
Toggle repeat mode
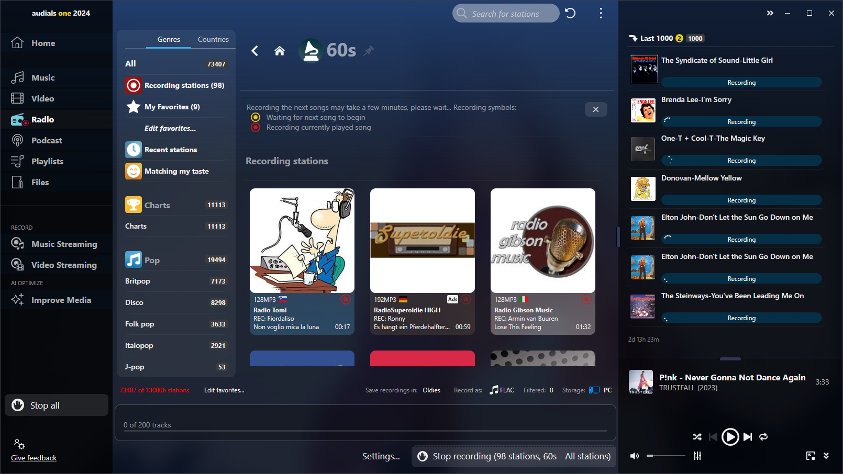(763, 437)
